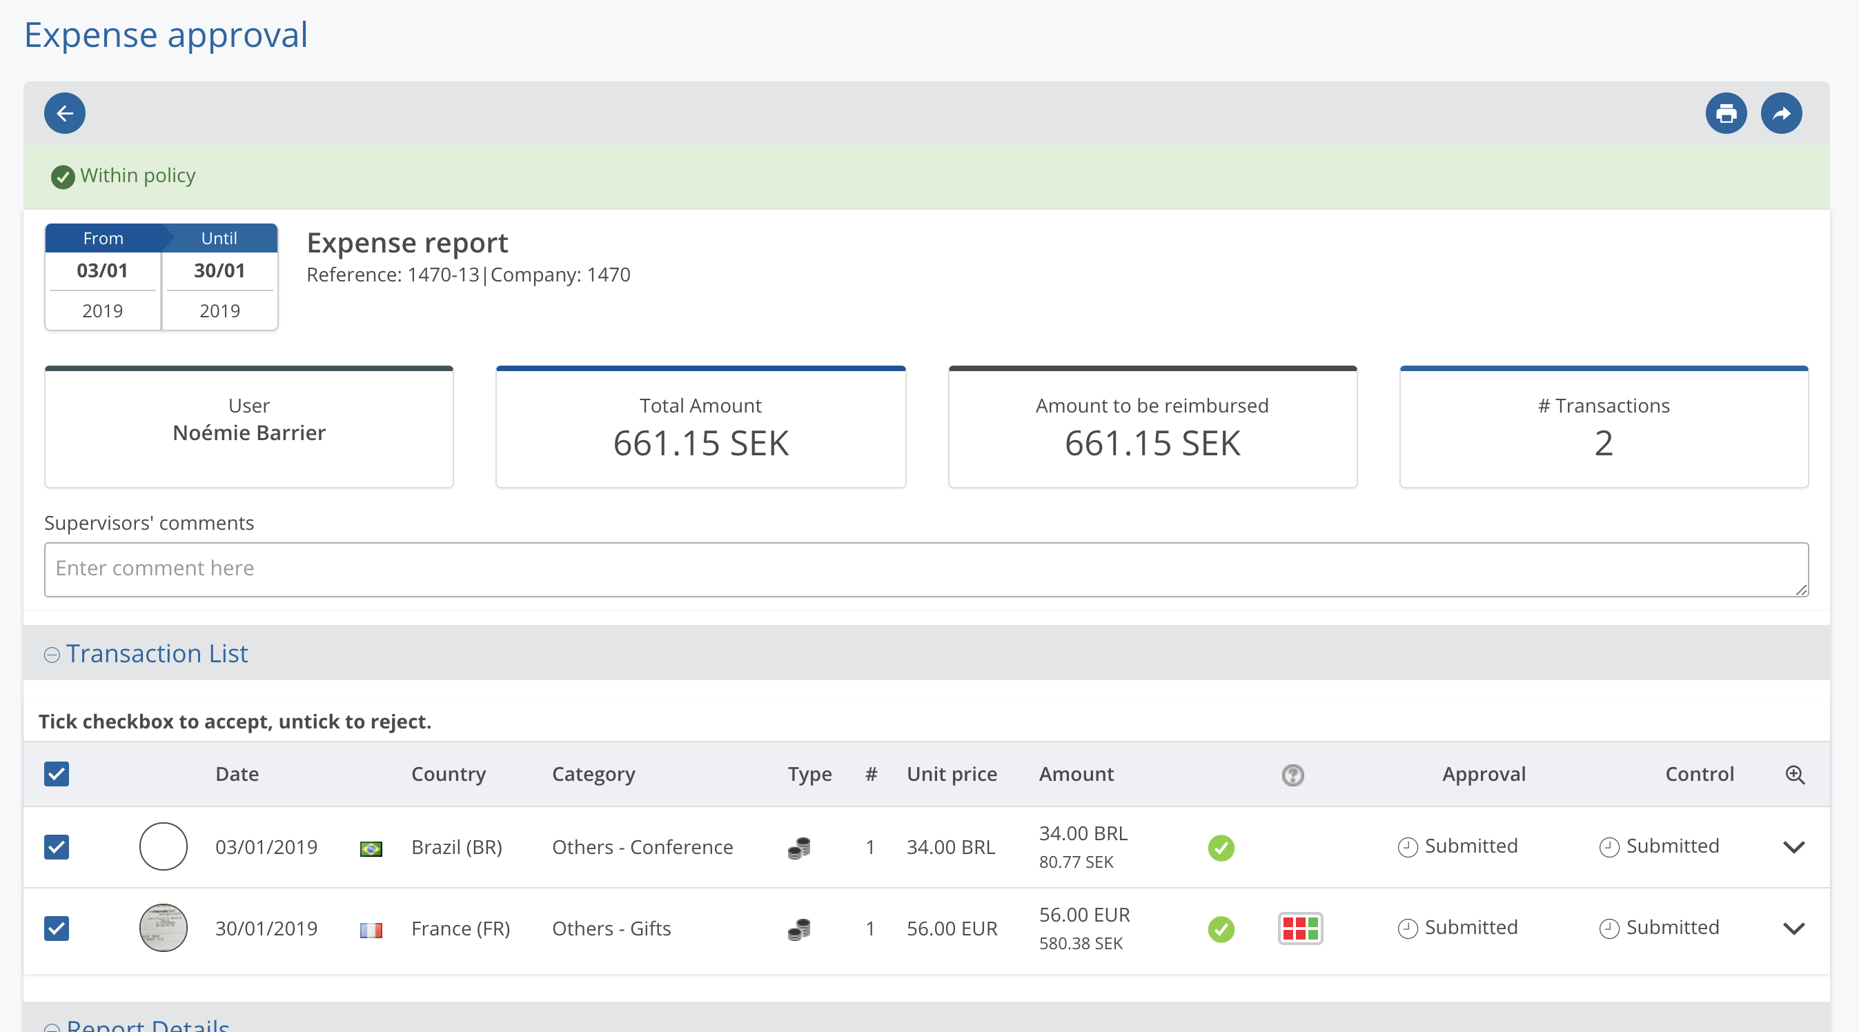Click the coins type icon for Brazil row

click(799, 847)
